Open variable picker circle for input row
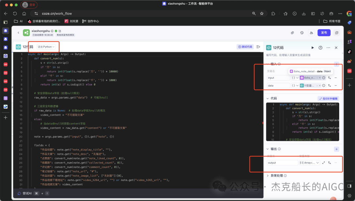The width and height of the screenshot is (355, 201). pyautogui.click(x=324, y=78)
